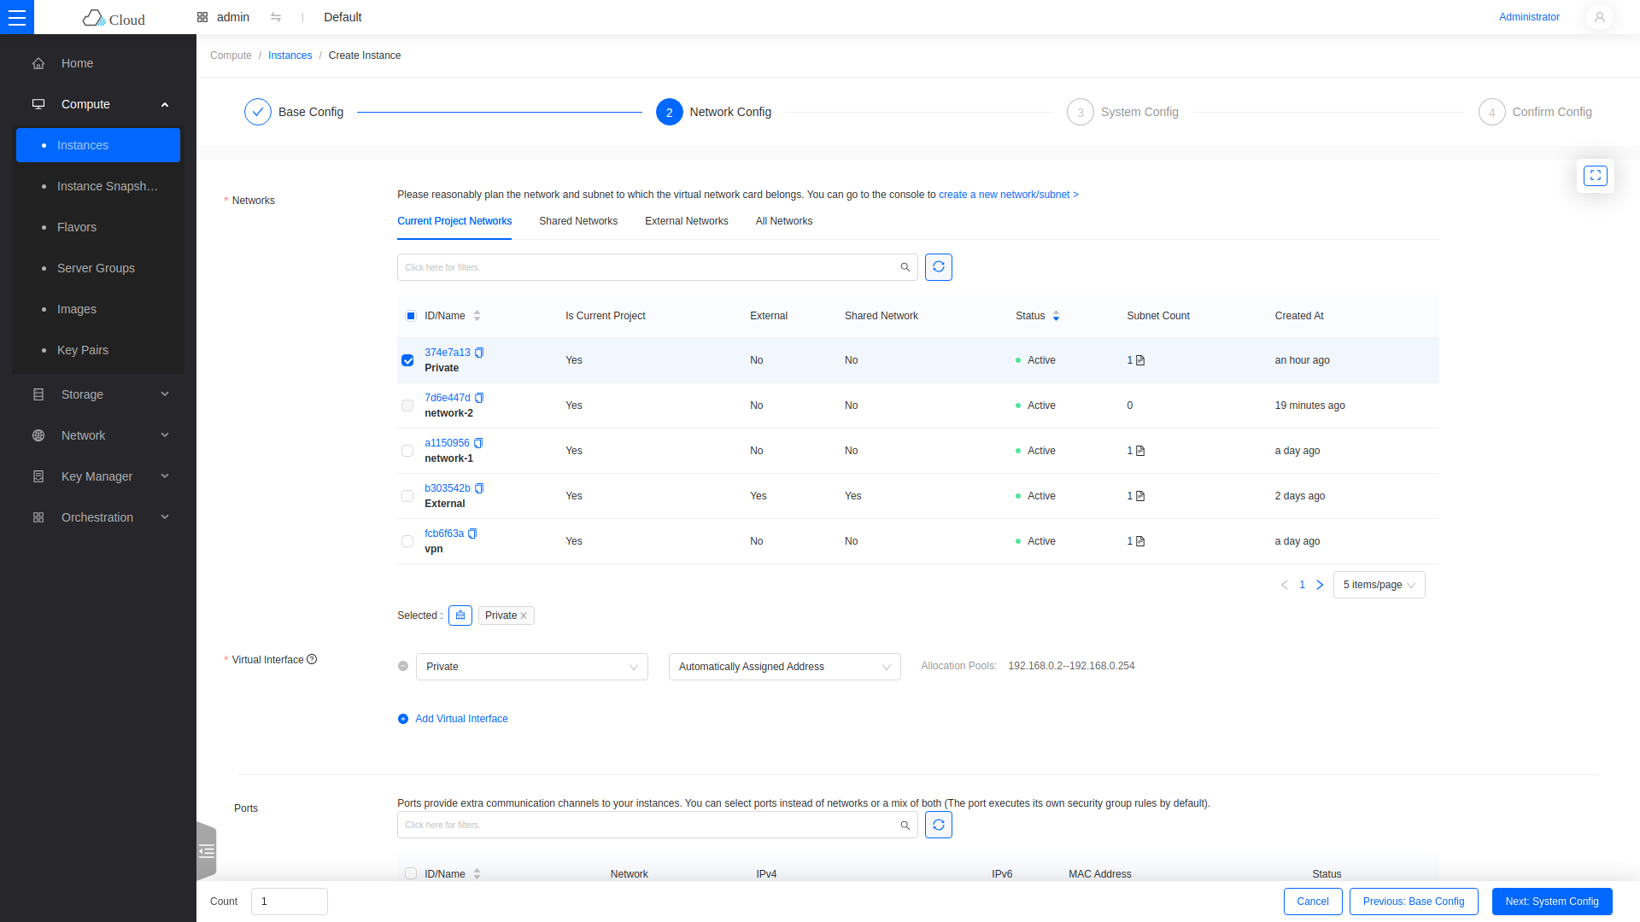Toggle the fullscreen view icon
This screenshot has height=922, width=1640.
[x=1595, y=176]
